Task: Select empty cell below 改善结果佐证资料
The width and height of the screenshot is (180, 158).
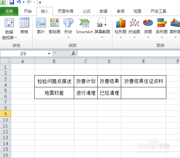Action: (x=143, y=93)
